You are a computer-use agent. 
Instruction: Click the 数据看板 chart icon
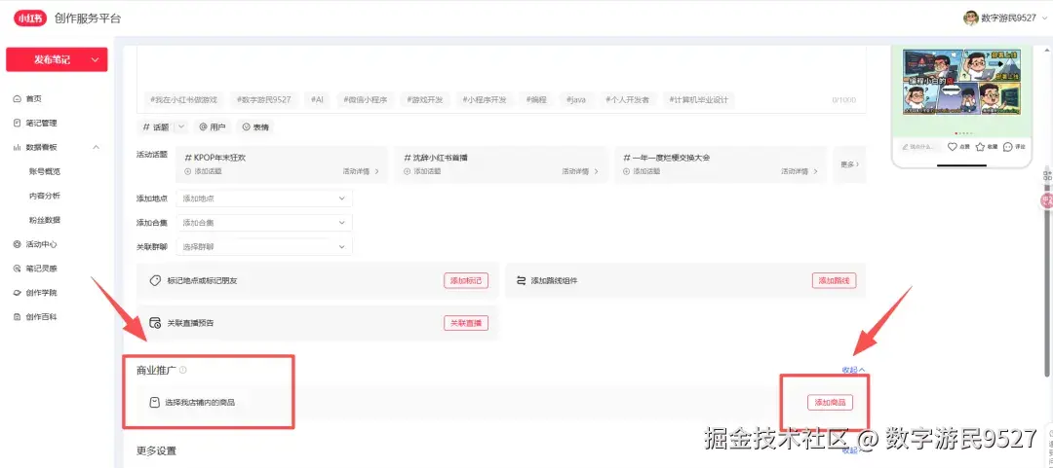point(18,147)
